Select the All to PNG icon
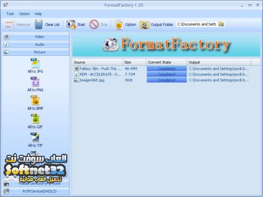 click(35, 82)
